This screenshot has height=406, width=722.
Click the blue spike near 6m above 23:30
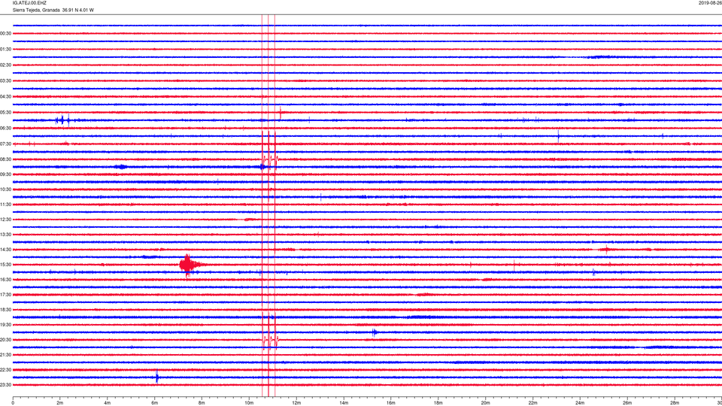(x=157, y=377)
